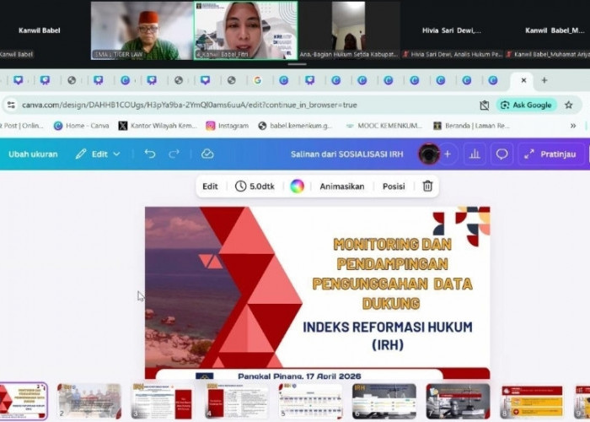590x422 pixels.
Task: Select slide thumbnail 2
Action: click(89, 401)
